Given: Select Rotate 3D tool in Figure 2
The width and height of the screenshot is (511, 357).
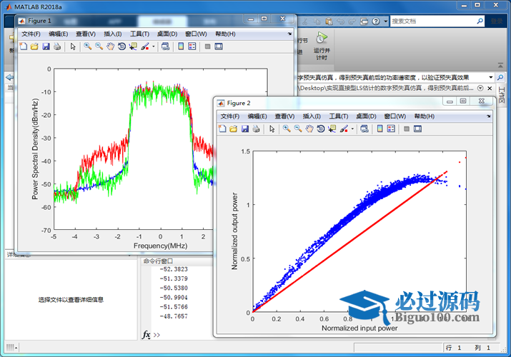Looking at the screenshot, I should tap(321, 129).
